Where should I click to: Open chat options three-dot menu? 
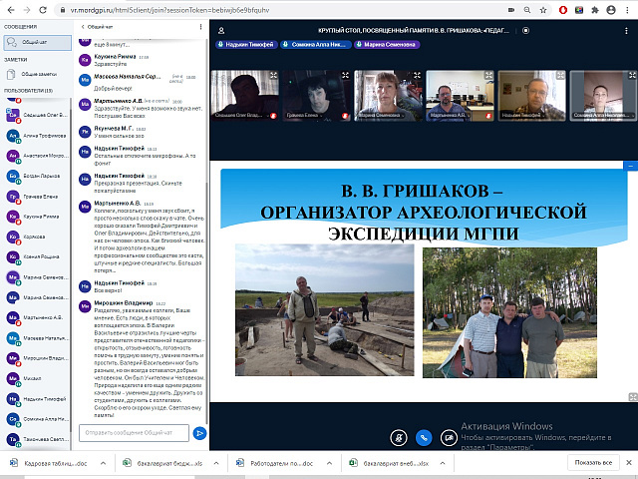[x=200, y=27]
